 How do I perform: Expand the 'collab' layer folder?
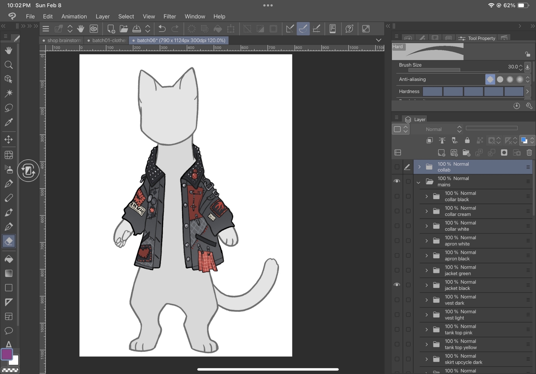419,167
